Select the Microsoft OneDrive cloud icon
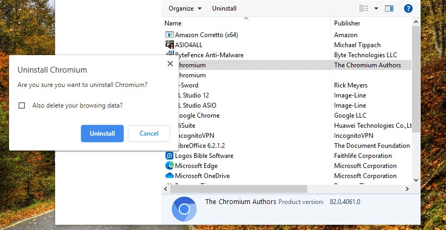The image size is (446, 230). click(x=170, y=176)
